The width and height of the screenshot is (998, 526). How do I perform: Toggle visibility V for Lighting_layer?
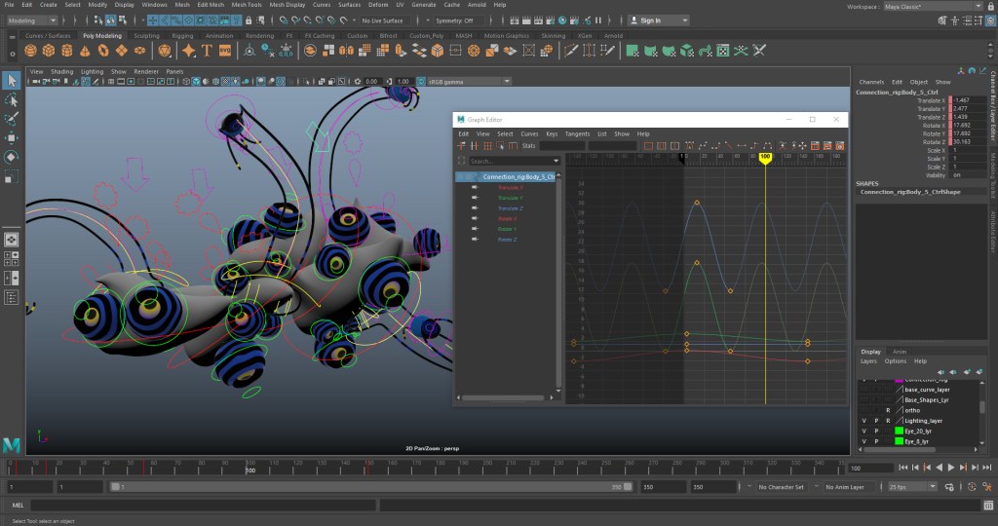tap(864, 421)
